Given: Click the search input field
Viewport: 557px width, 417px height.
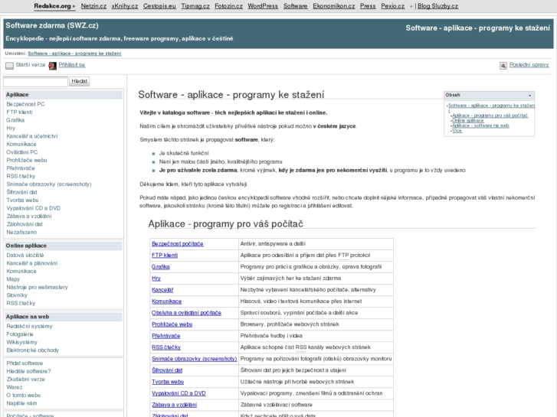Looking at the screenshot, I should tap(35, 82).
